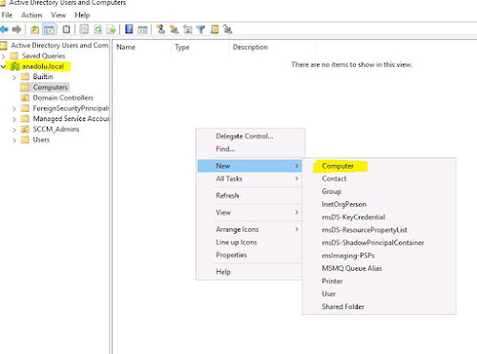477x354 pixels.
Task: Click the Saved Queries folder icon
Action: pos(14,56)
